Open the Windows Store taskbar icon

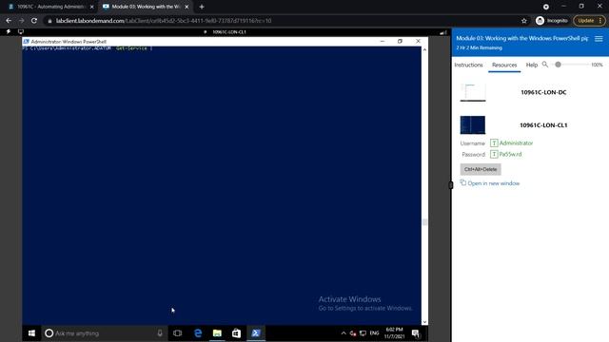[236, 333]
